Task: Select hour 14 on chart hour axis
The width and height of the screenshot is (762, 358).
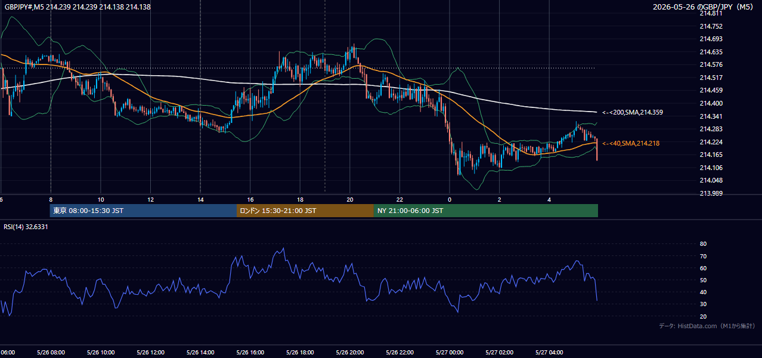Action: click(x=200, y=200)
